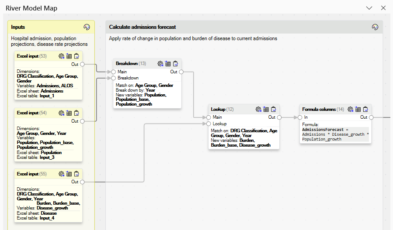Viewport: 393px width, 230px height.
Task: Select the Excel input (55) node title
Action: (x=32, y=174)
